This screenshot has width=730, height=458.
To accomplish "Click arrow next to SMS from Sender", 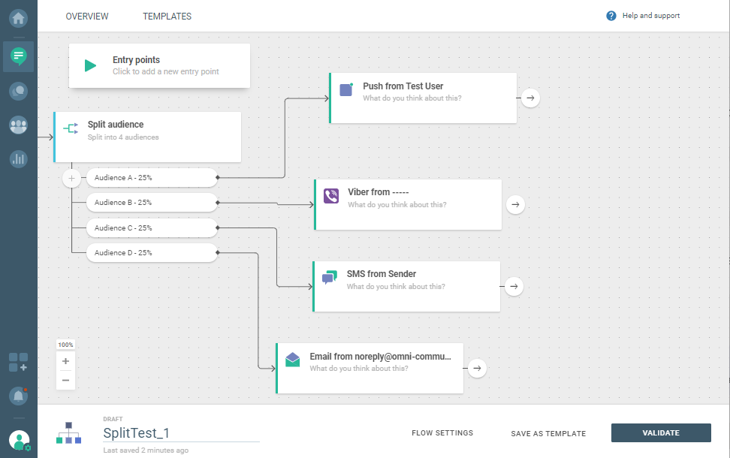I will (514, 286).
